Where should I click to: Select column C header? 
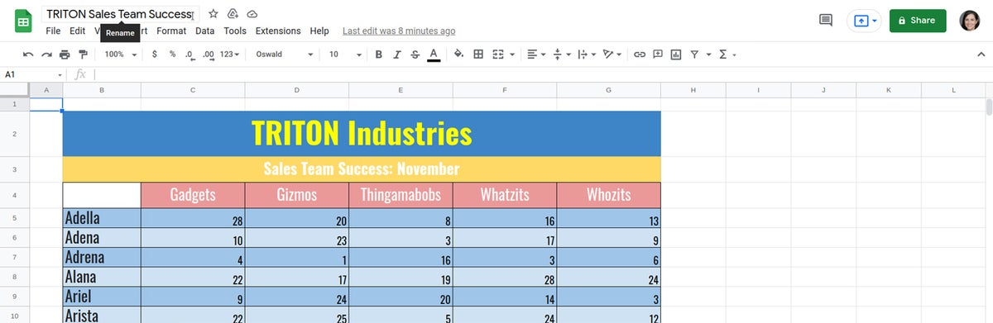click(193, 89)
